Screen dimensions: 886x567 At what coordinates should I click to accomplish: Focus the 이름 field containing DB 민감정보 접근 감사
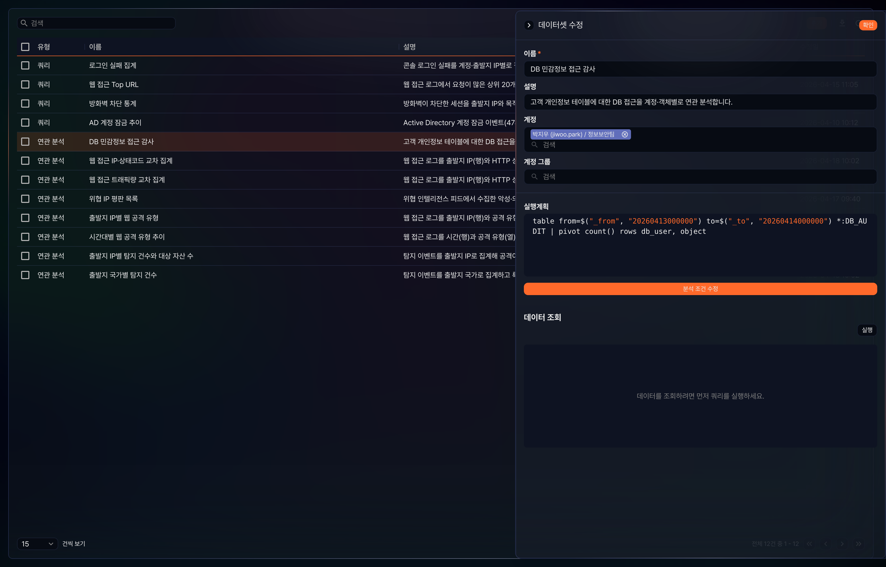pyautogui.click(x=700, y=69)
